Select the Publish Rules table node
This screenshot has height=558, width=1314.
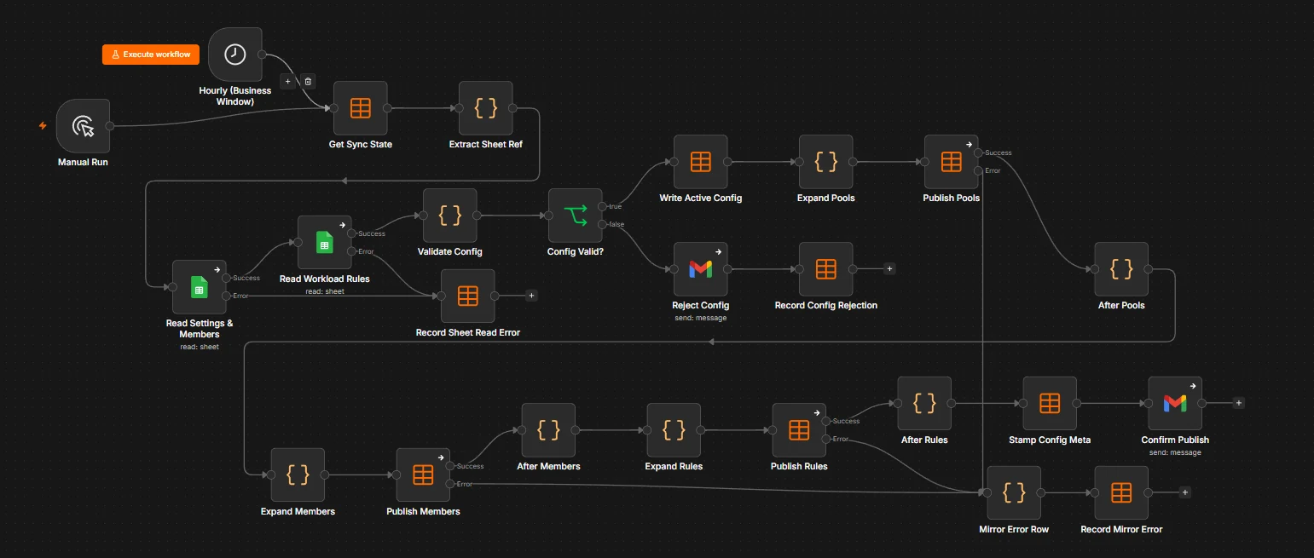(x=799, y=430)
